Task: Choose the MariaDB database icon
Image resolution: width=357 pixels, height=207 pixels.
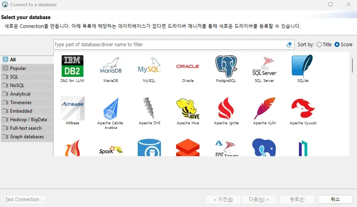Action: (111, 66)
